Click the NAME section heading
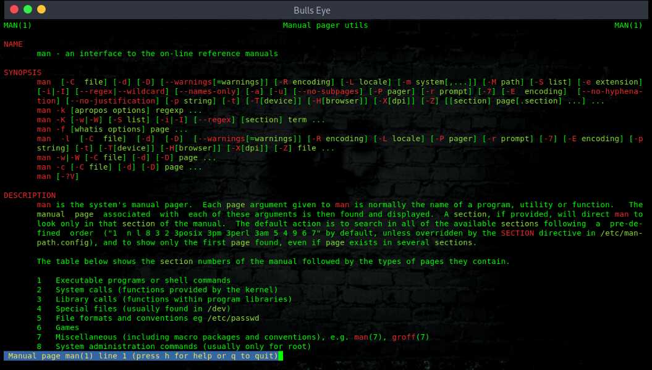The height and width of the screenshot is (370, 652). pyautogui.click(x=14, y=44)
